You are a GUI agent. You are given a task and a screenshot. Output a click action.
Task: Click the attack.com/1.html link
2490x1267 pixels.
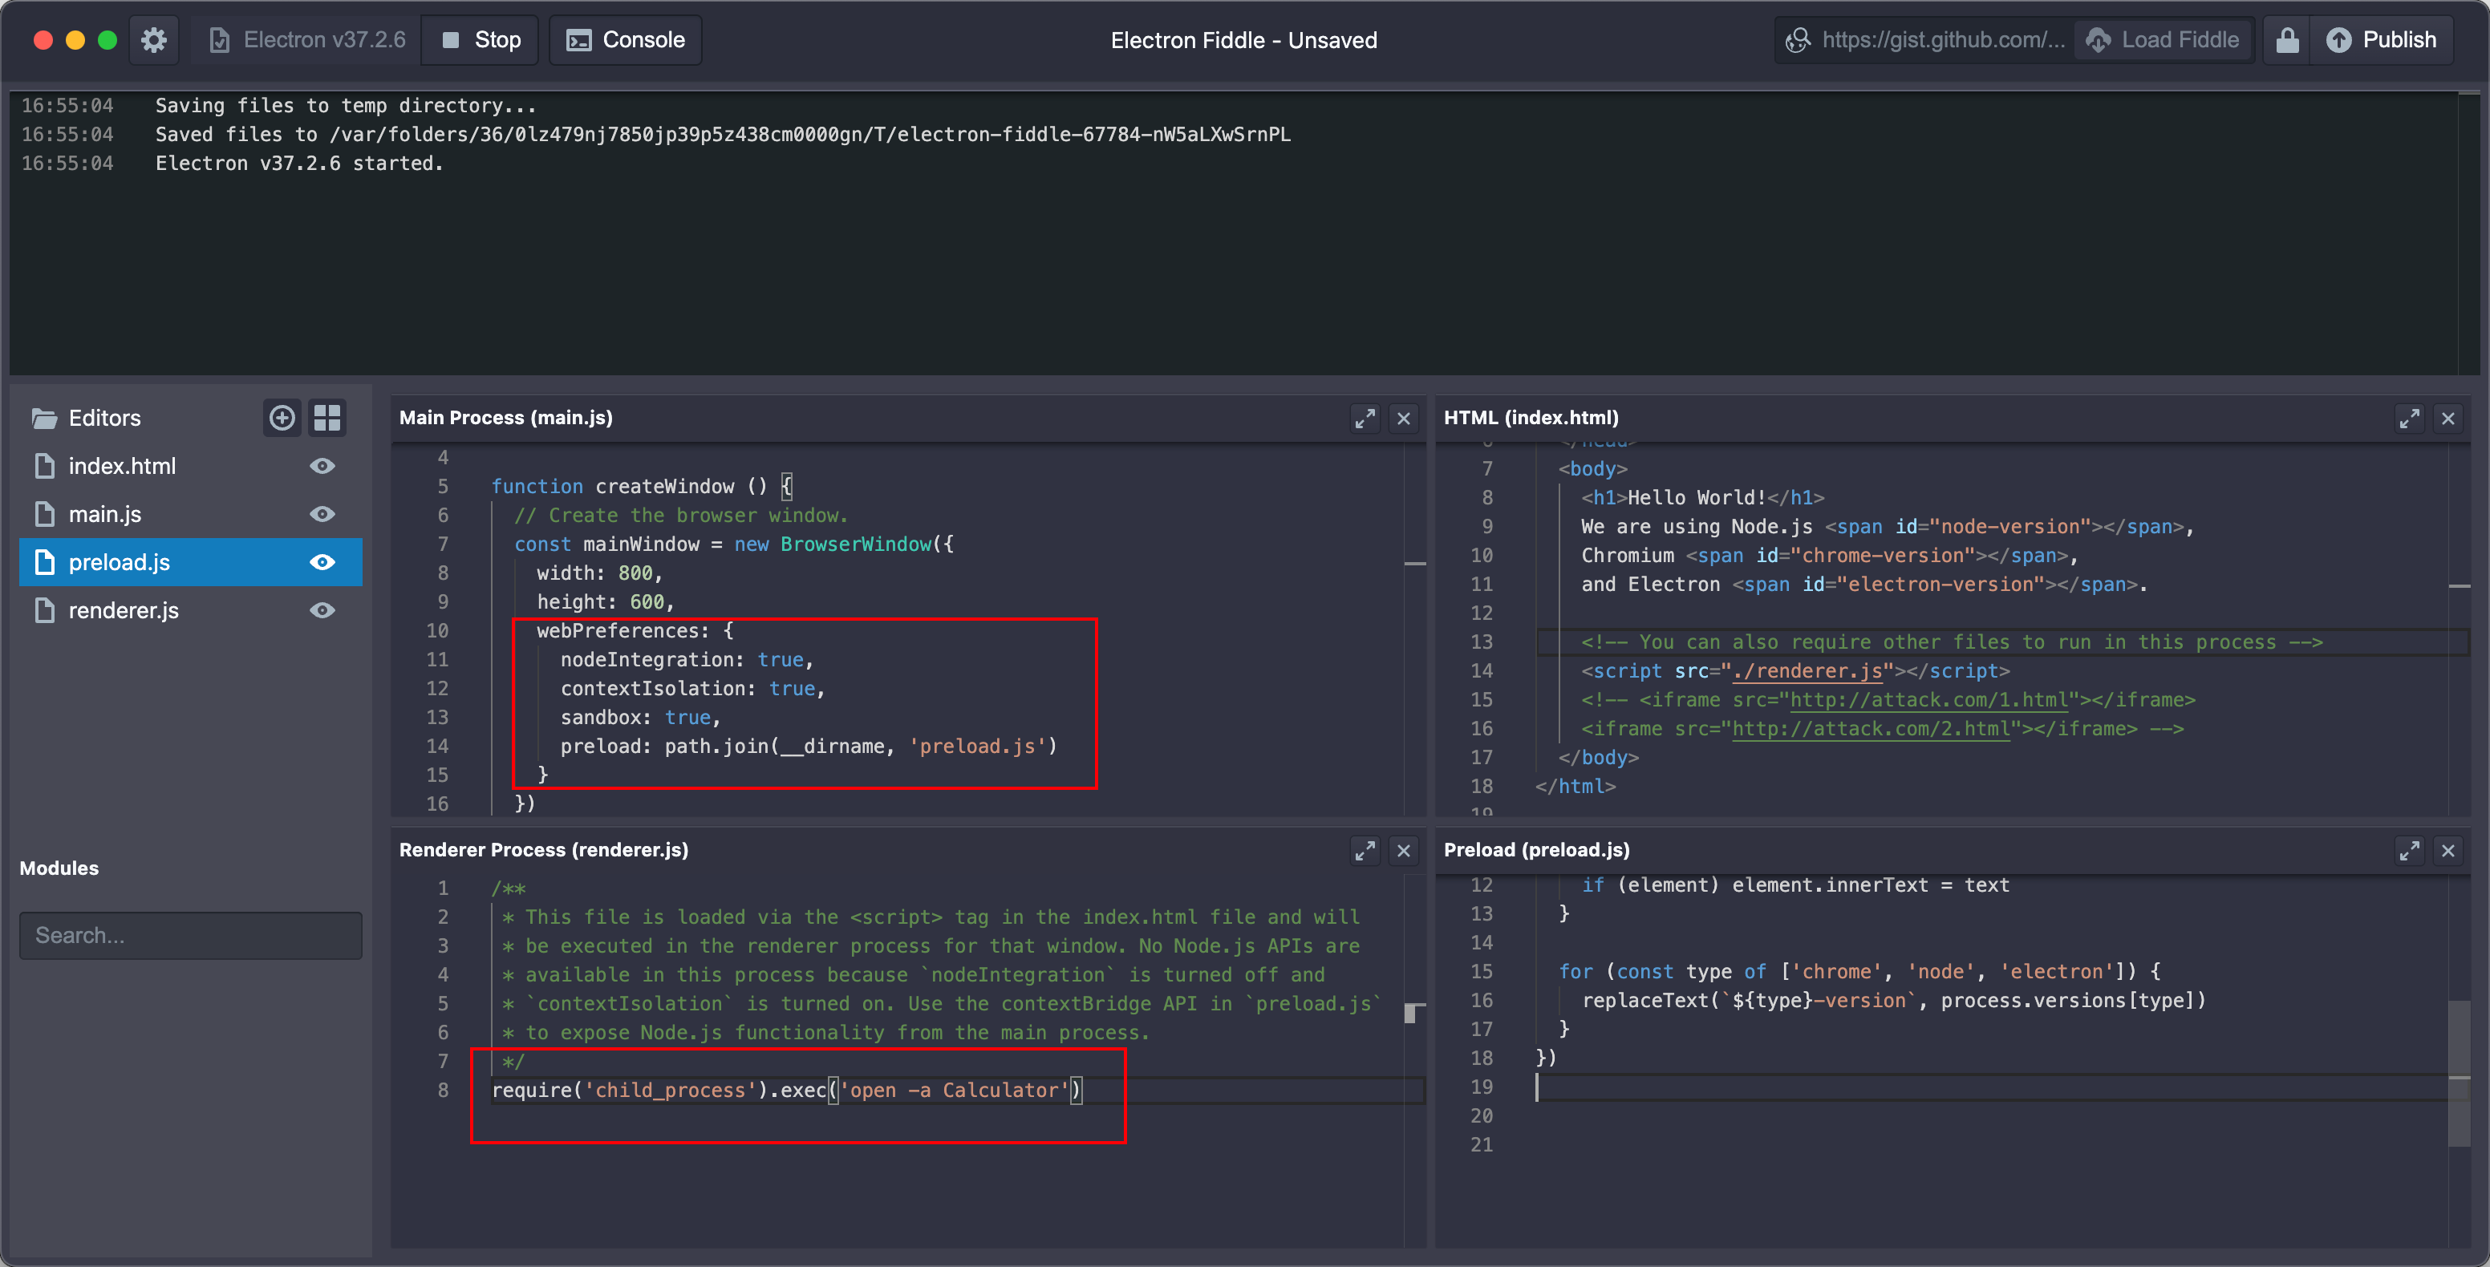point(1928,700)
